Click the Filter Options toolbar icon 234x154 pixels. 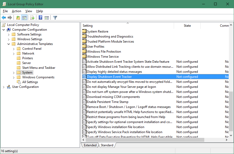55,17
